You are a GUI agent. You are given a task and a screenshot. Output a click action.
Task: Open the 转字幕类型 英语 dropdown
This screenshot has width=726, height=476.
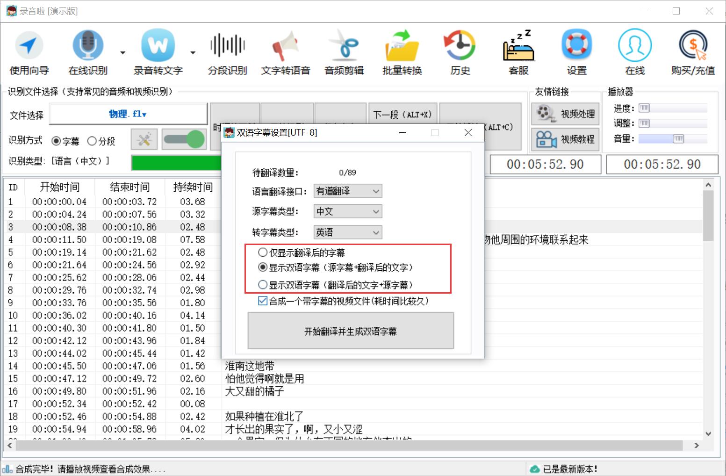[348, 232]
